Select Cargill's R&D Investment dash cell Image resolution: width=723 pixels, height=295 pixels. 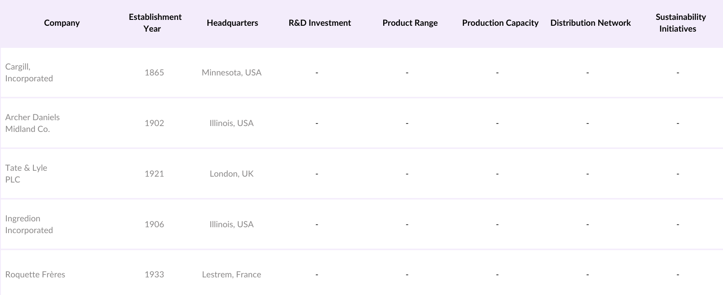(x=317, y=73)
